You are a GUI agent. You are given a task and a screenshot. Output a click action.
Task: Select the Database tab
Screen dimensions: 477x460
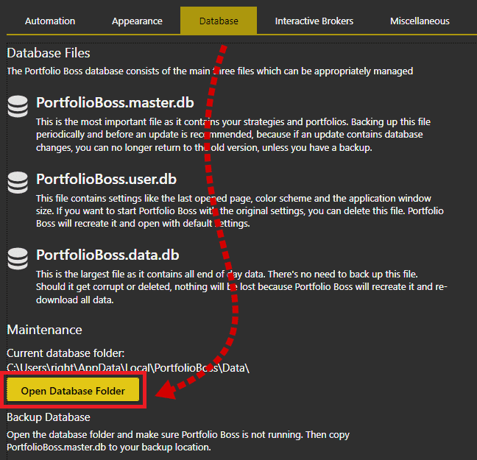coord(219,21)
